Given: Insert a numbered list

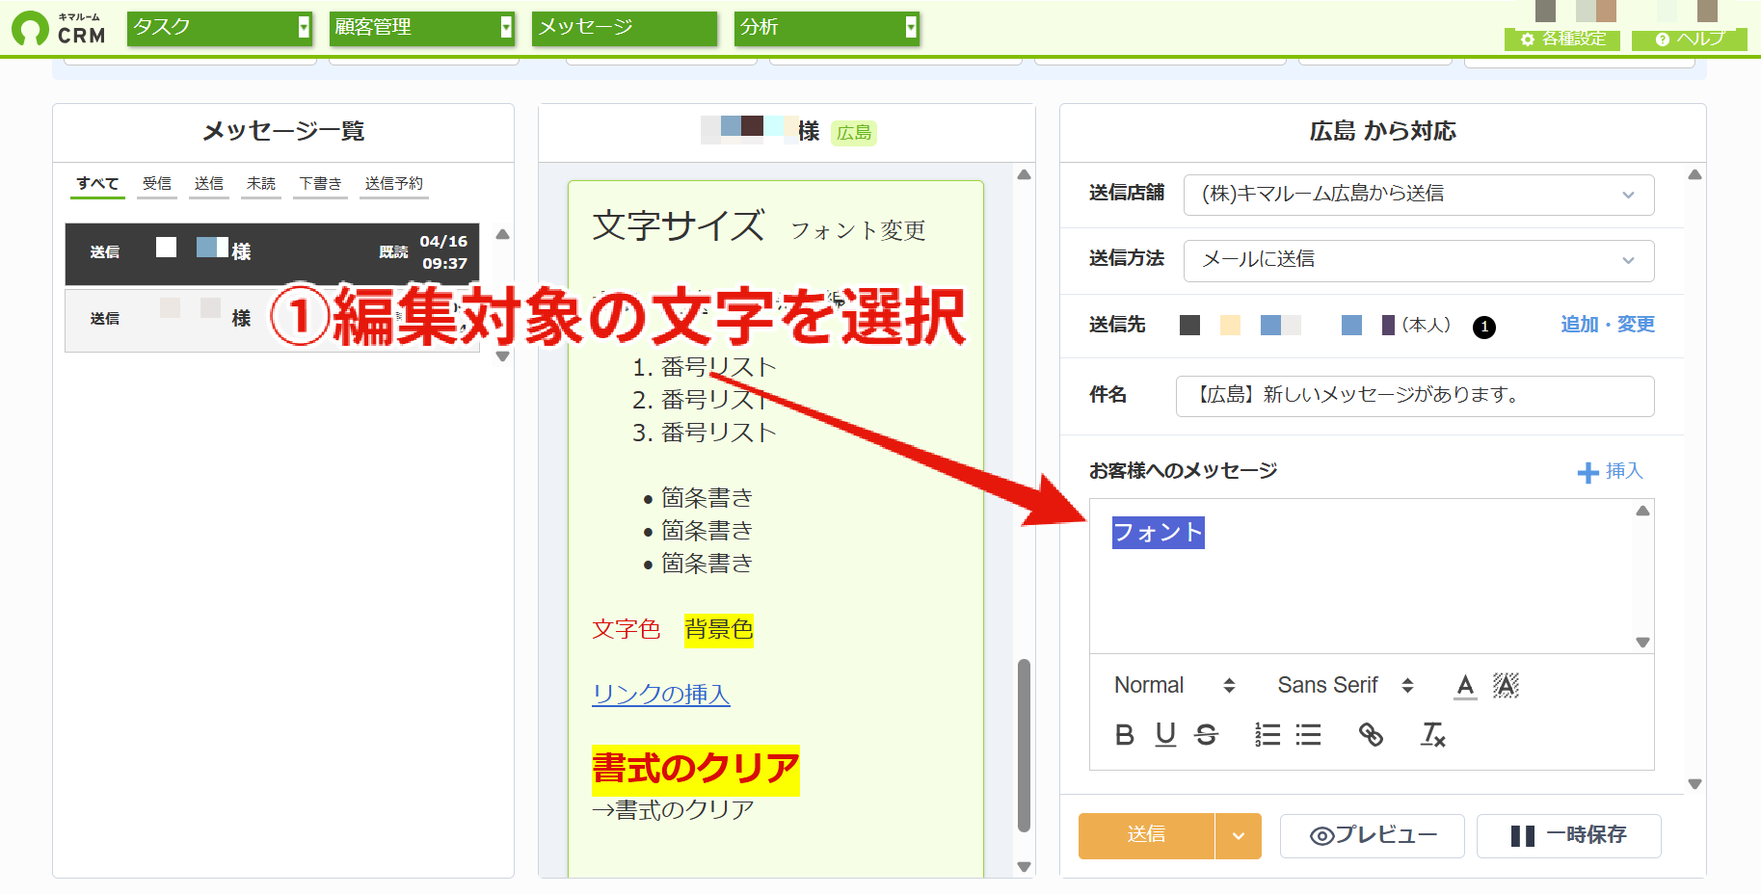Looking at the screenshot, I should pyautogui.click(x=1267, y=735).
